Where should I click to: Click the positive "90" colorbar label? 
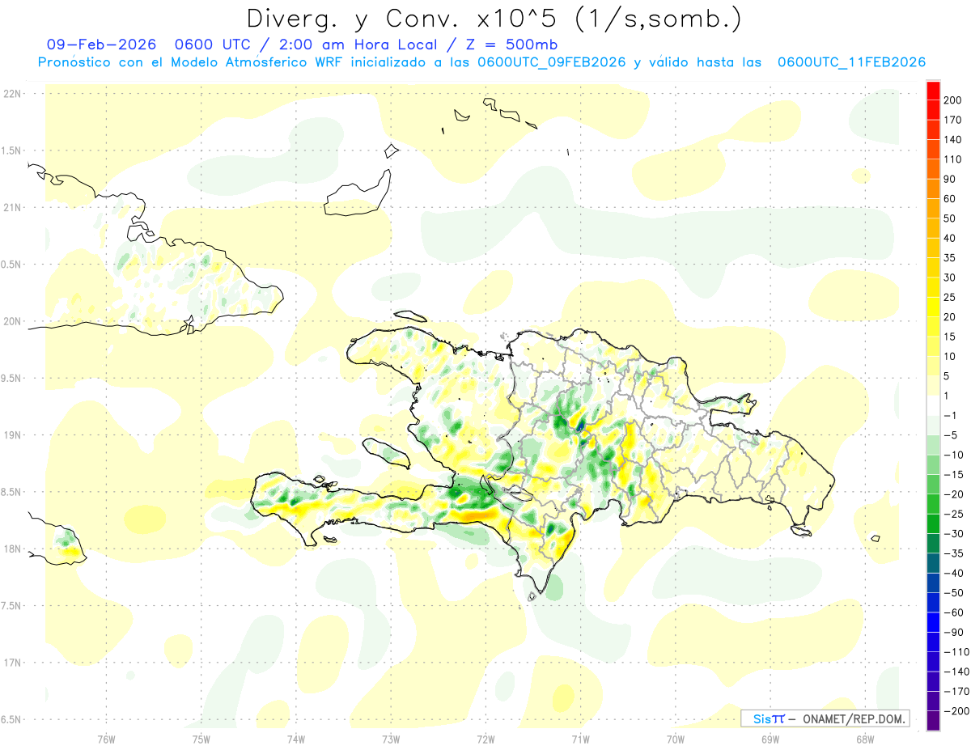point(950,179)
